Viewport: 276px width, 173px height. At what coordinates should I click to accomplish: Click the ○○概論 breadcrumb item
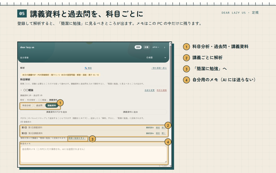coord(42,100)
